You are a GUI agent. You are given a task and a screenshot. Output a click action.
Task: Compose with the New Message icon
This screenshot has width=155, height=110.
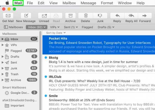(x=26, y=16)
